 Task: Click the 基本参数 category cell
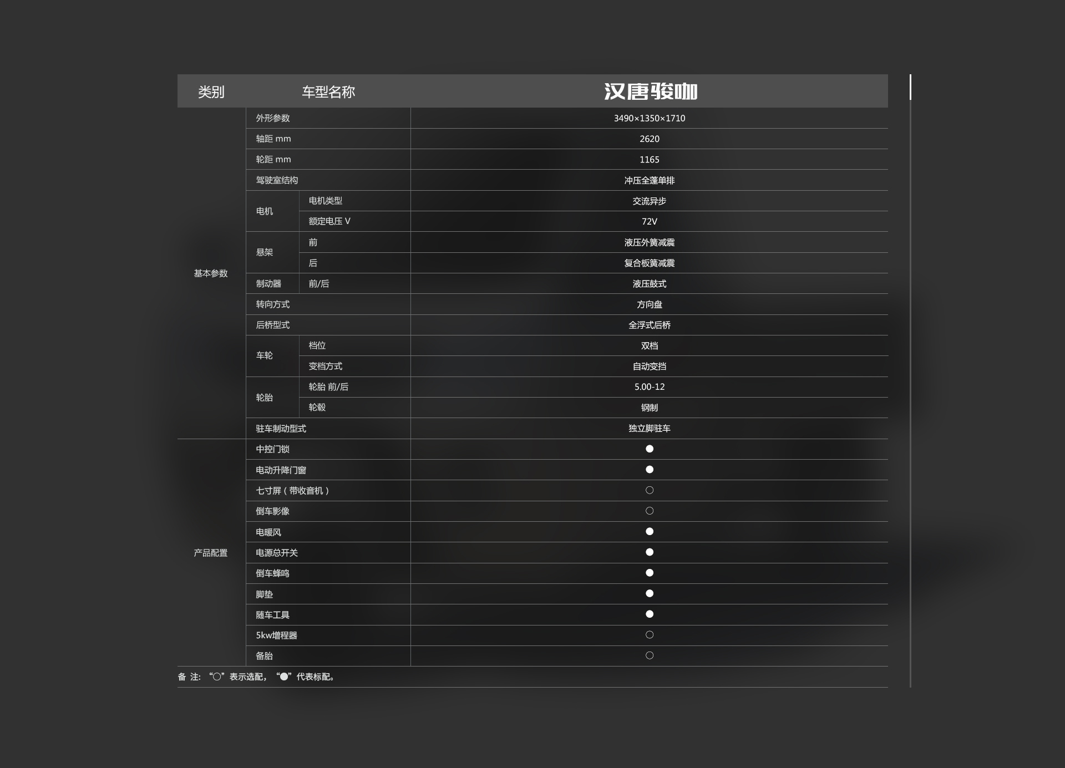(211, 273)
